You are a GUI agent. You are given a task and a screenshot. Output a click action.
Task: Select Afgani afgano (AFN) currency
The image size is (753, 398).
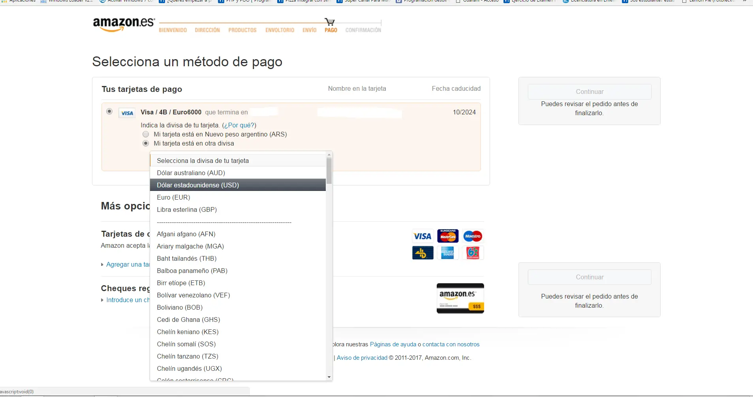(238, 234)
